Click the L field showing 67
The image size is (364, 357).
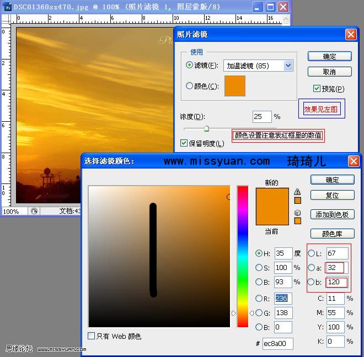click(x=338, y=253)
